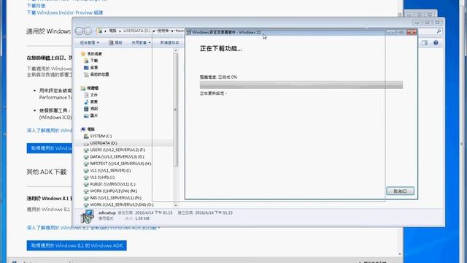Open the 圖片 (Pictures) library
Viewport: 467px width, 263px height.
[94, 115]
